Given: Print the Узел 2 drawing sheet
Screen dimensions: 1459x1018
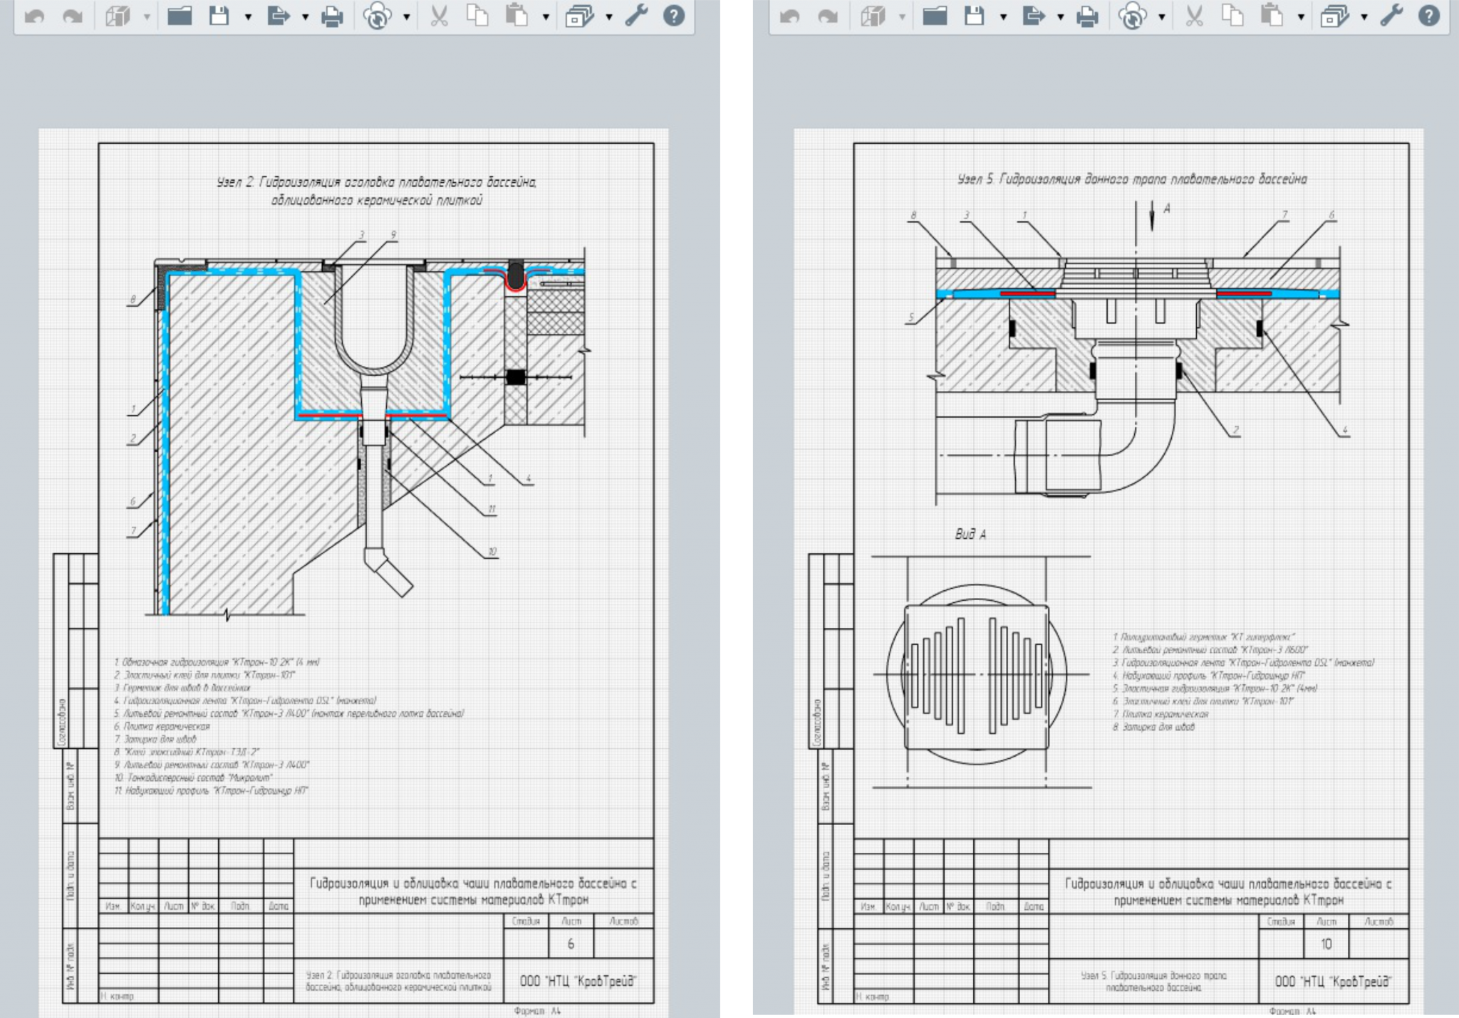Looking at the screenshot, I should 332,16.
